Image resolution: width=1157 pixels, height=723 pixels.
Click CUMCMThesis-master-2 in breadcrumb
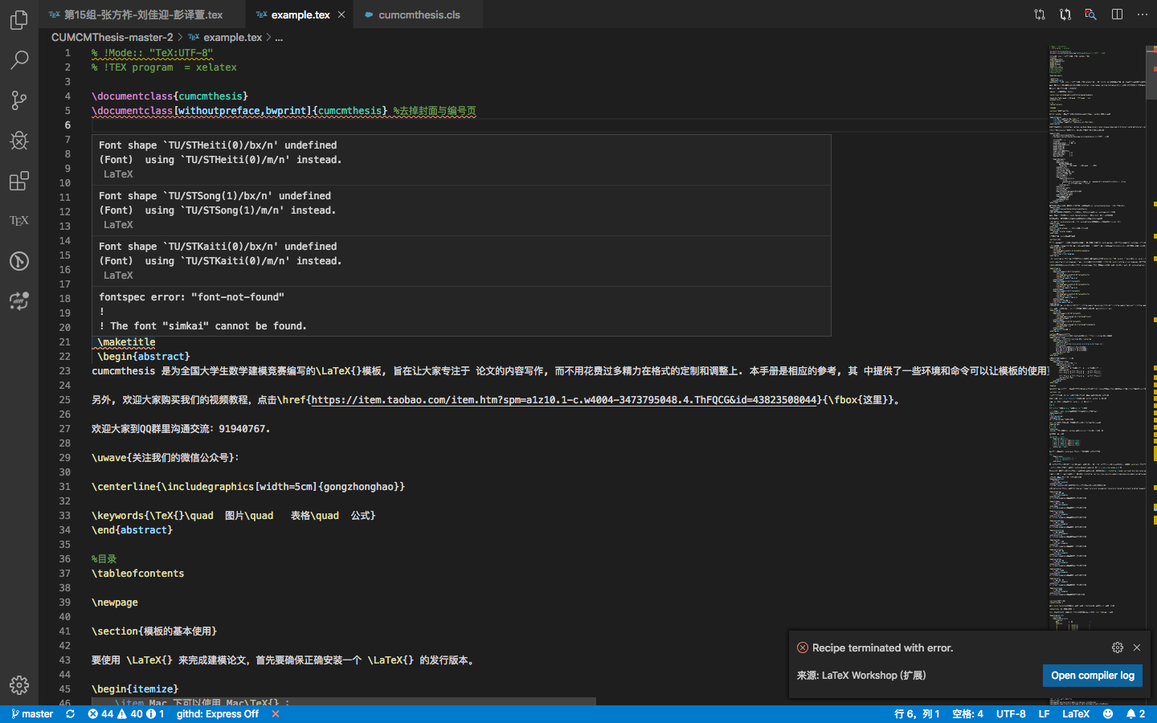(112, 37)
